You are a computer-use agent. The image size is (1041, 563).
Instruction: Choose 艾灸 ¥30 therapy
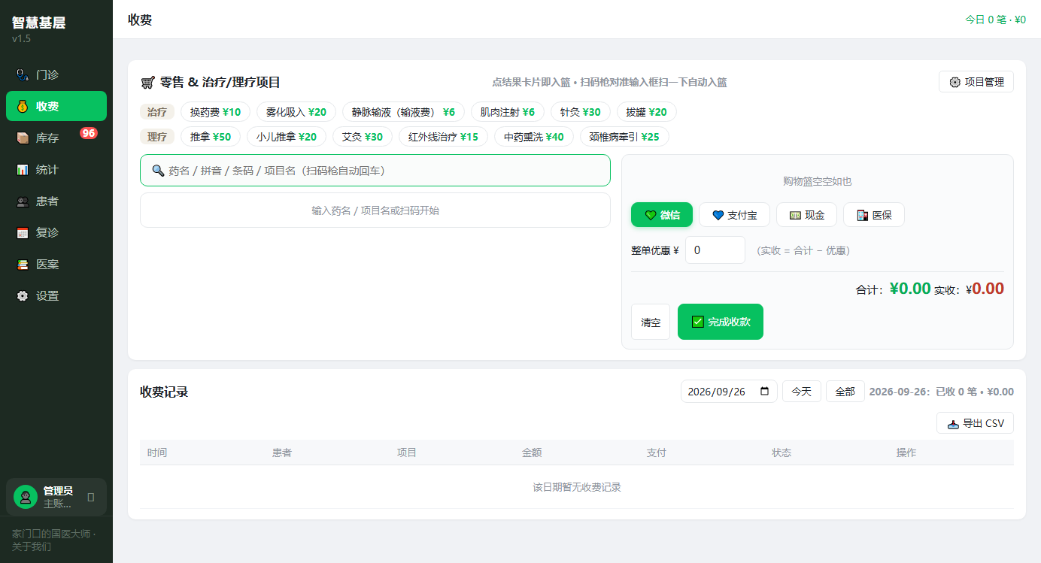pyautogui.click(x=363, y=137)
